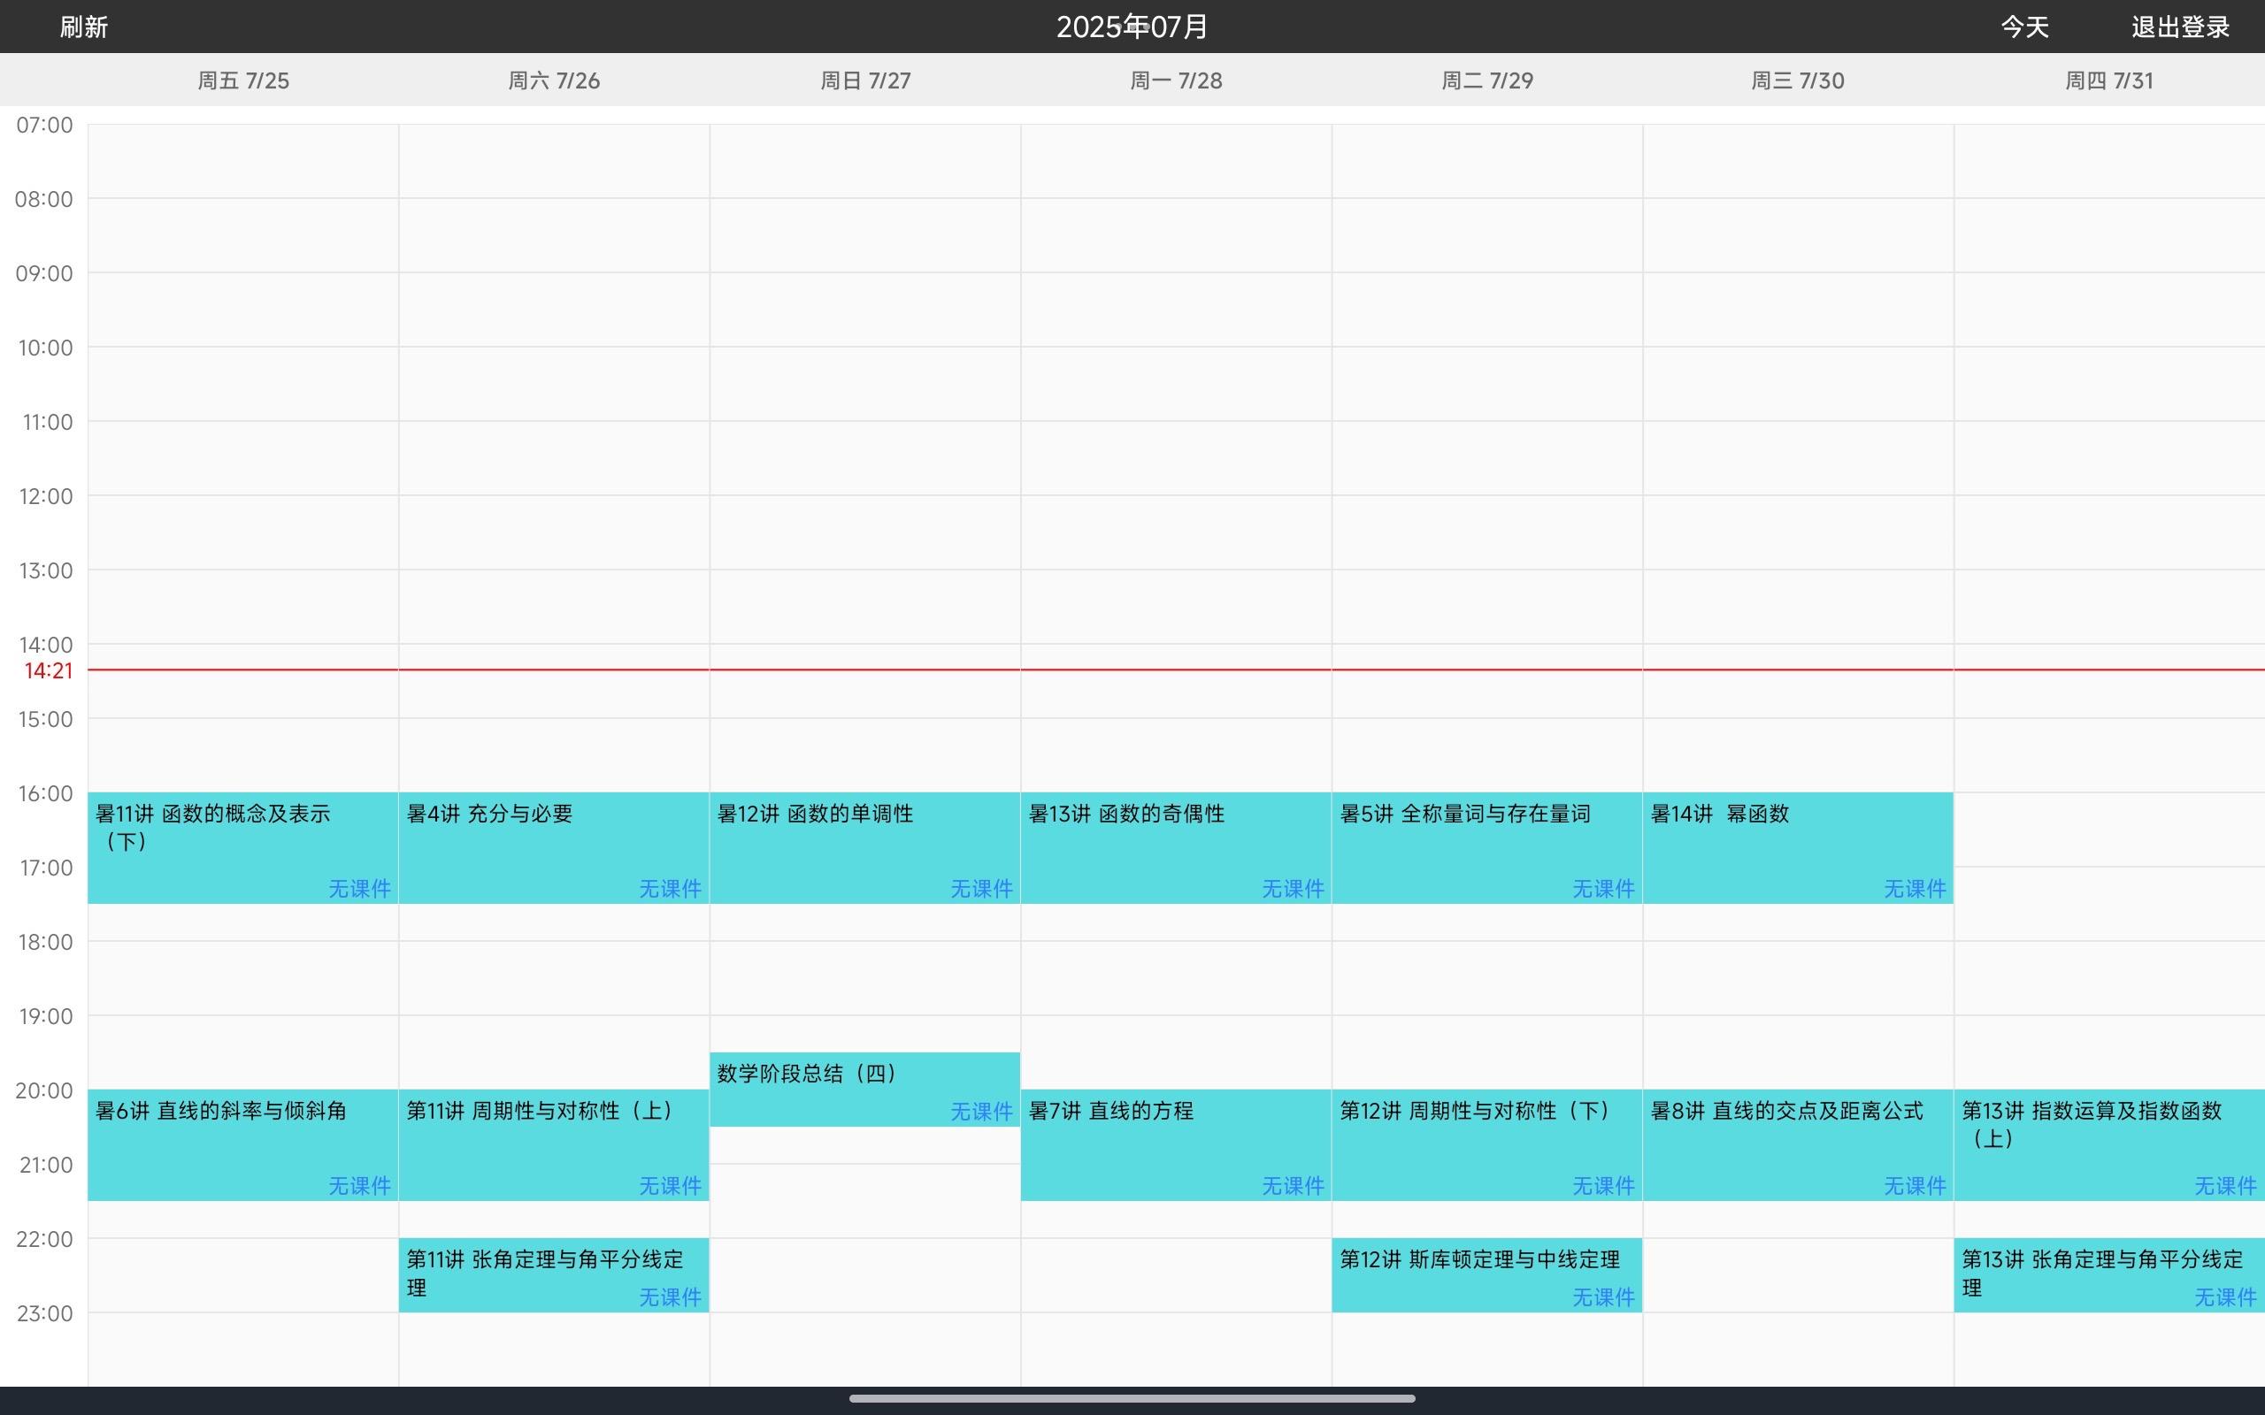Image resolution: width=2265 pixels, height=1415 pixels.
Task: Select the 周四 7/31 day header
Action: point(2108,80)
